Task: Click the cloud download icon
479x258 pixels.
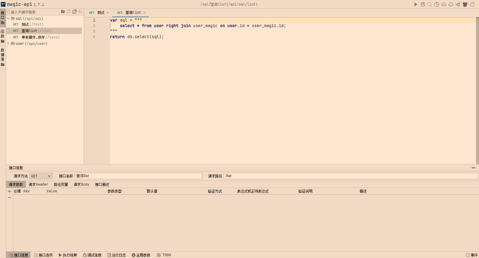Action: click(451, 4)
